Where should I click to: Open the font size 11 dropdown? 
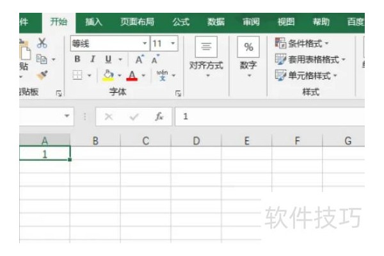173,44
